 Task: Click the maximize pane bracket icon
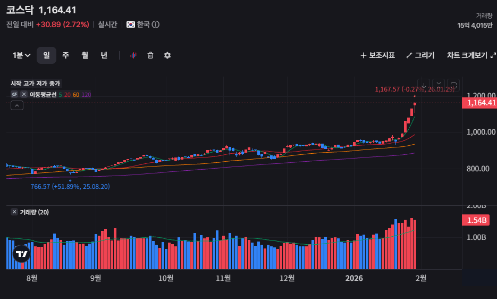[453, 85]
